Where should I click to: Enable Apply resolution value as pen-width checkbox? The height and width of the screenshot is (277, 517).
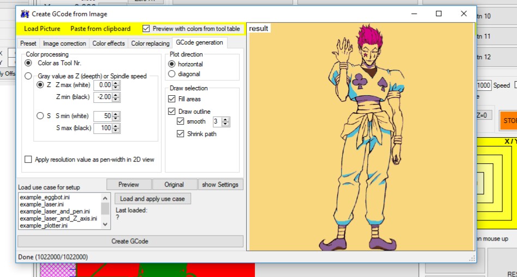tap(28, 159)
